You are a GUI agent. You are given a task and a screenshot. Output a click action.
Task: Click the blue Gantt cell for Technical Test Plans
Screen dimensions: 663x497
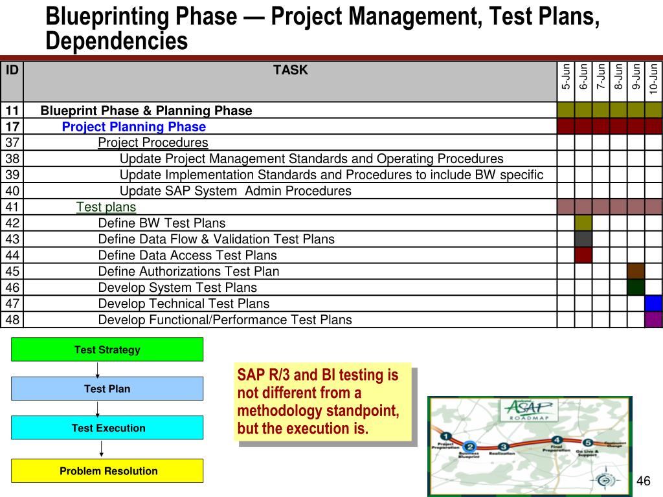coord(654,304)
